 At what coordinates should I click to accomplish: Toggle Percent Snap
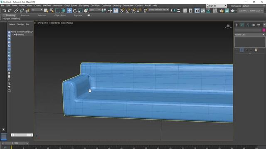[133, 11]
